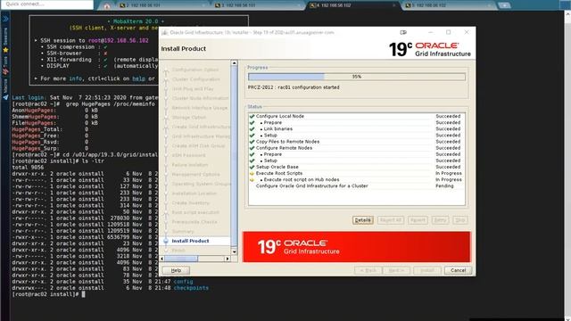
Task: Maximize the Oracle installer window
Action: pos(448,32)
